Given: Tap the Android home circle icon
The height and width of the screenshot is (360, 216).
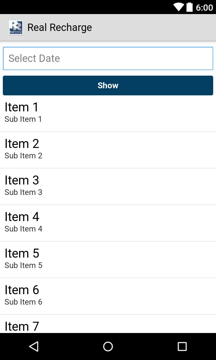Looking at the screenshot, I should tap(108, 346).
